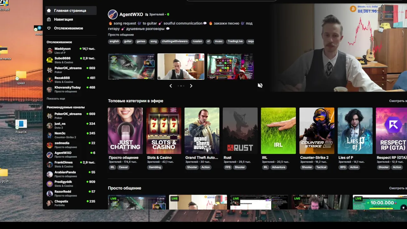Click FPS tag under Rust
The height and width of the screenshot is (229, 407).
228,167
